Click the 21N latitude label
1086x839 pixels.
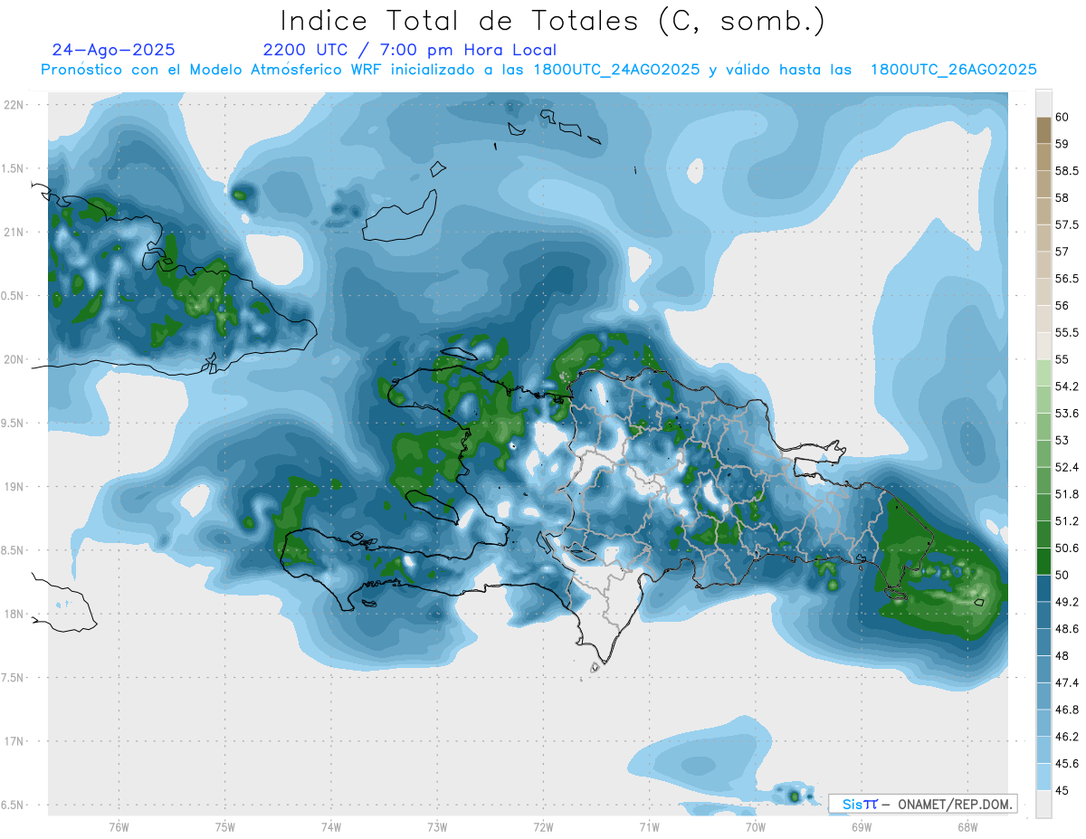pos(14,233)
